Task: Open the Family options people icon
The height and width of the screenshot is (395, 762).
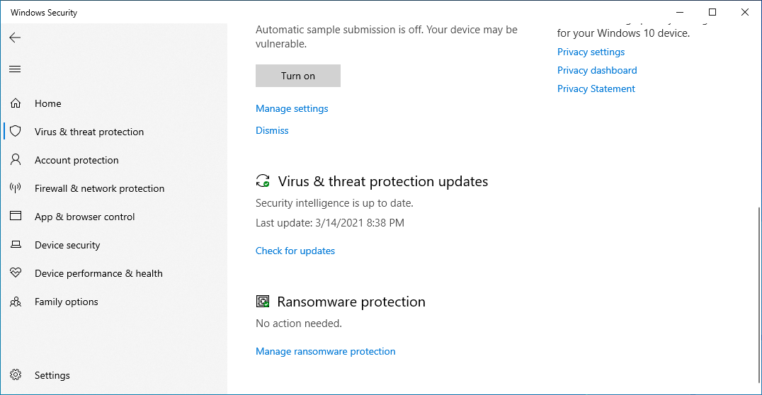Action: (16, 302)
